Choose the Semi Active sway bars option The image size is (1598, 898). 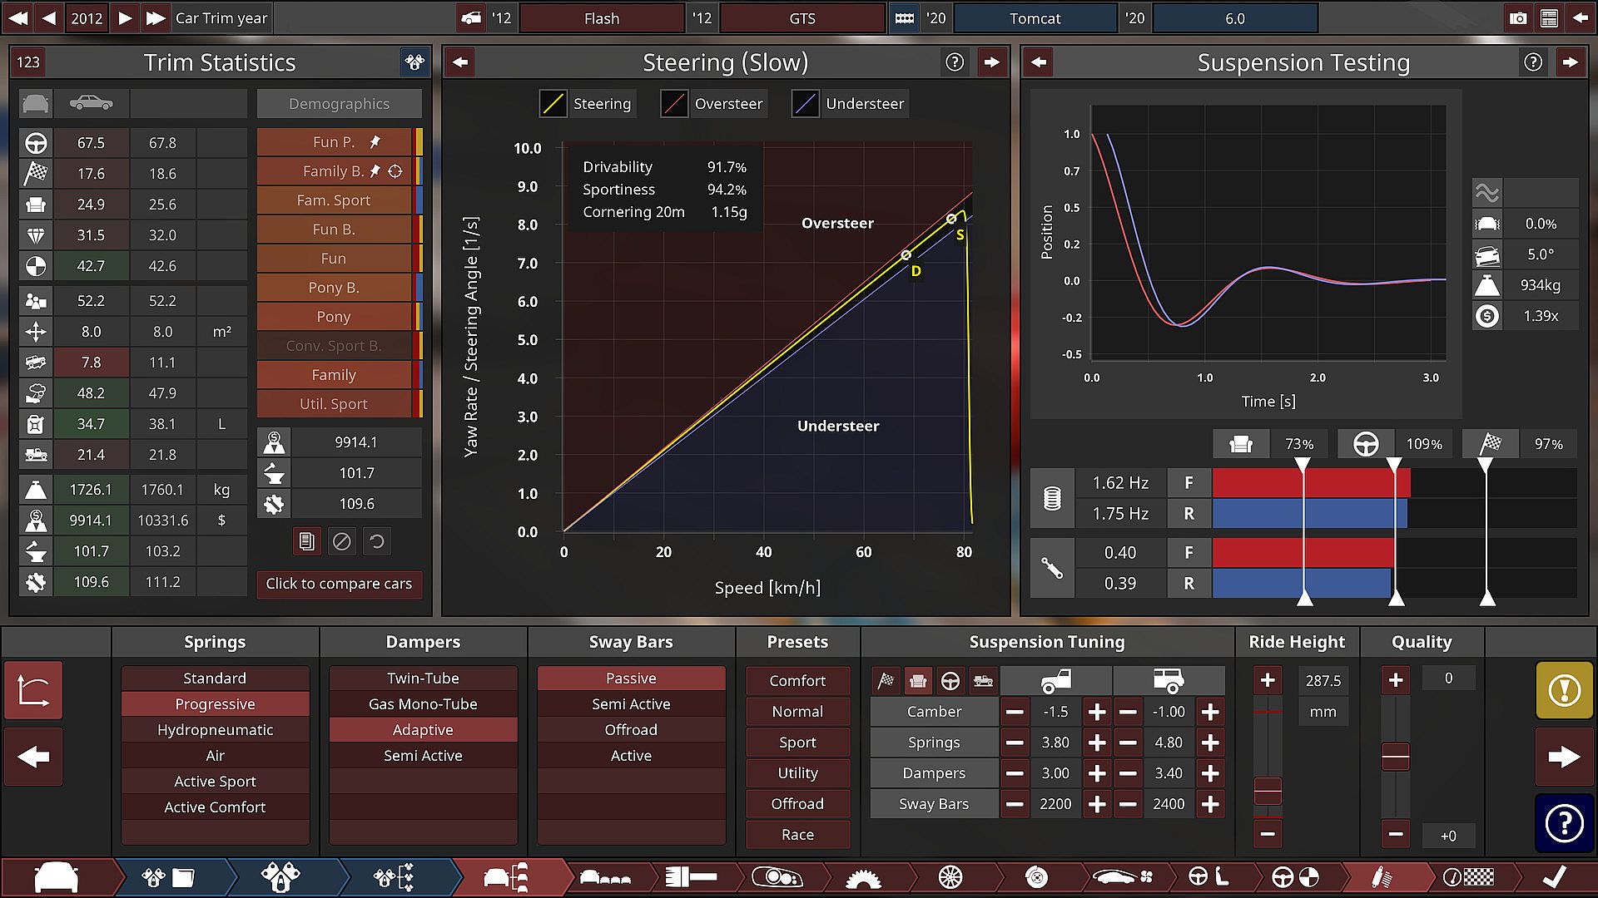coord(631,704)
